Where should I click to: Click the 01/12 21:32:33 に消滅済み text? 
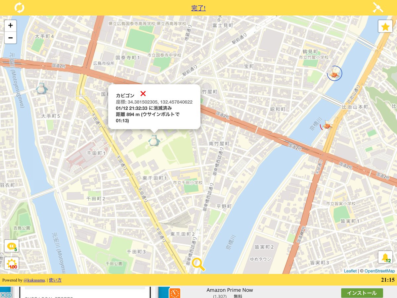144,108
